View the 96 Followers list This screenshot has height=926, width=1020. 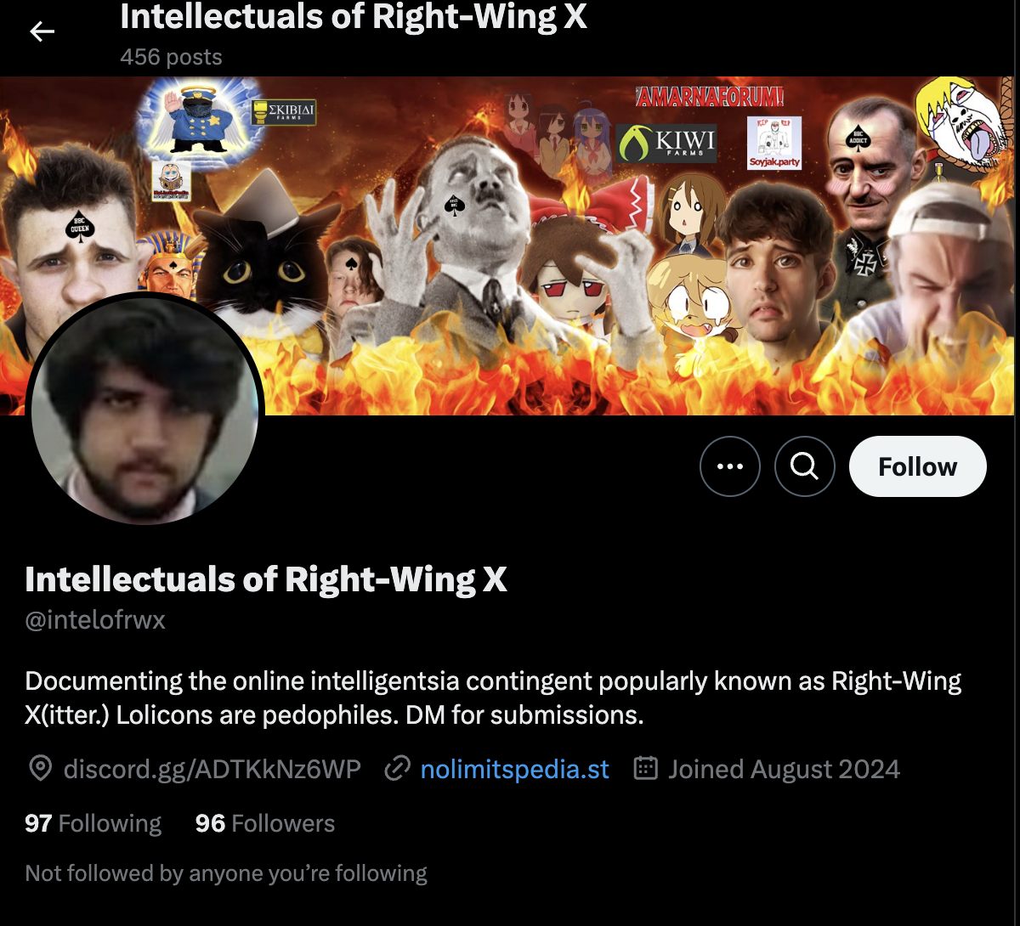(x=265, y=823)
